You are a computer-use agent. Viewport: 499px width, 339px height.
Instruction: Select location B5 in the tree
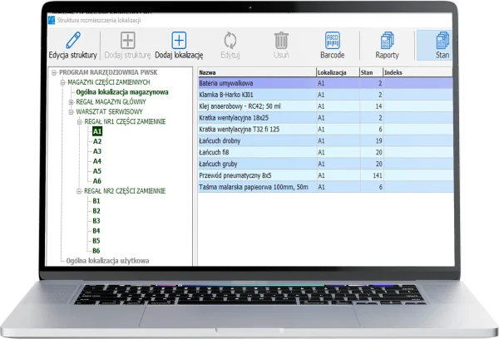pos(96,241)
